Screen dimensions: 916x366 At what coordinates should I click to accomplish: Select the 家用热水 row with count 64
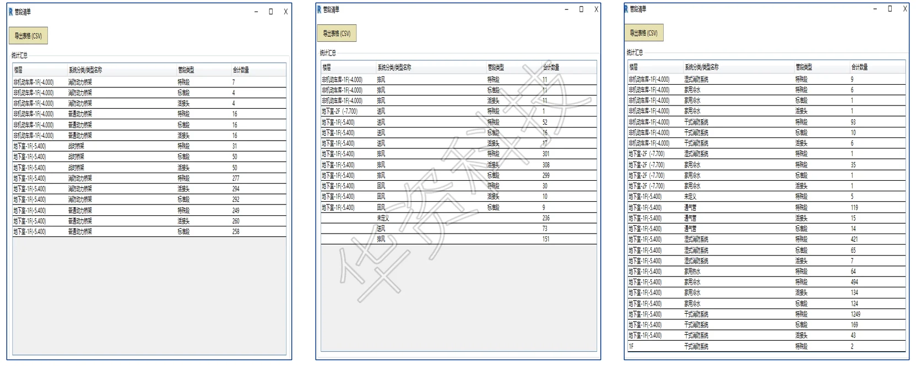pyautogui.click(x=767, y=271)
